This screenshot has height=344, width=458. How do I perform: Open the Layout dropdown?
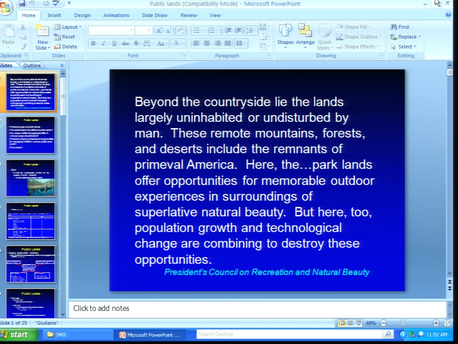click(68, 27)
